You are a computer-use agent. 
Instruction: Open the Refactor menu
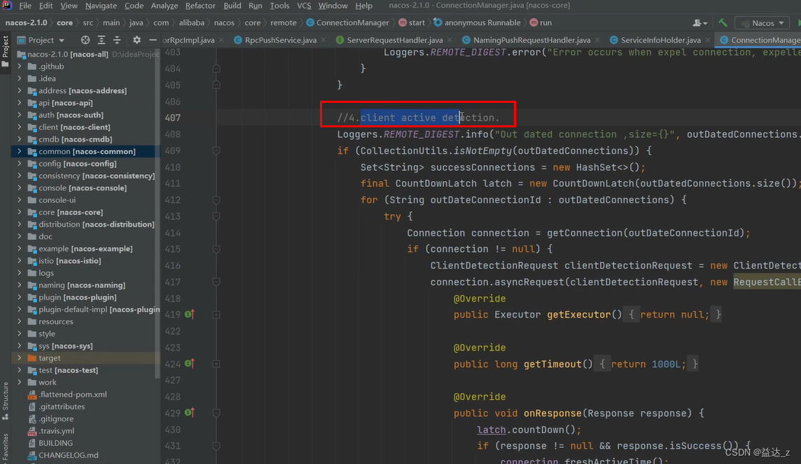click(200, 6)
